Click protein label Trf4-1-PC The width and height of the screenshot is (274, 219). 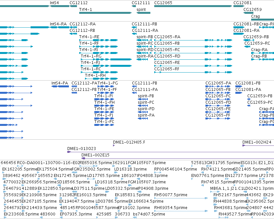pos(104,122)
